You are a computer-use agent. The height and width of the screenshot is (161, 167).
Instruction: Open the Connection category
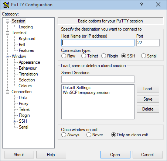pyautogui.click(x=21, y=92)
